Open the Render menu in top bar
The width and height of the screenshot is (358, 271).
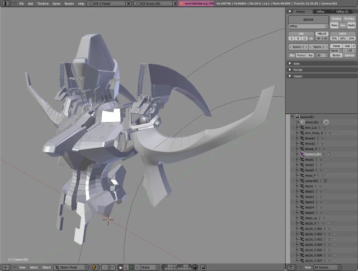tap(69, 3)
